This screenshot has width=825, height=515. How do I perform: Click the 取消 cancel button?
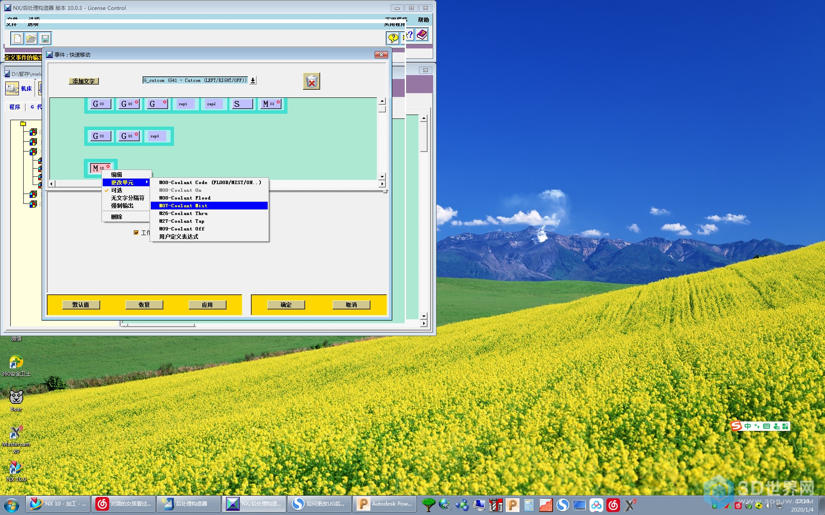point(351,305)
